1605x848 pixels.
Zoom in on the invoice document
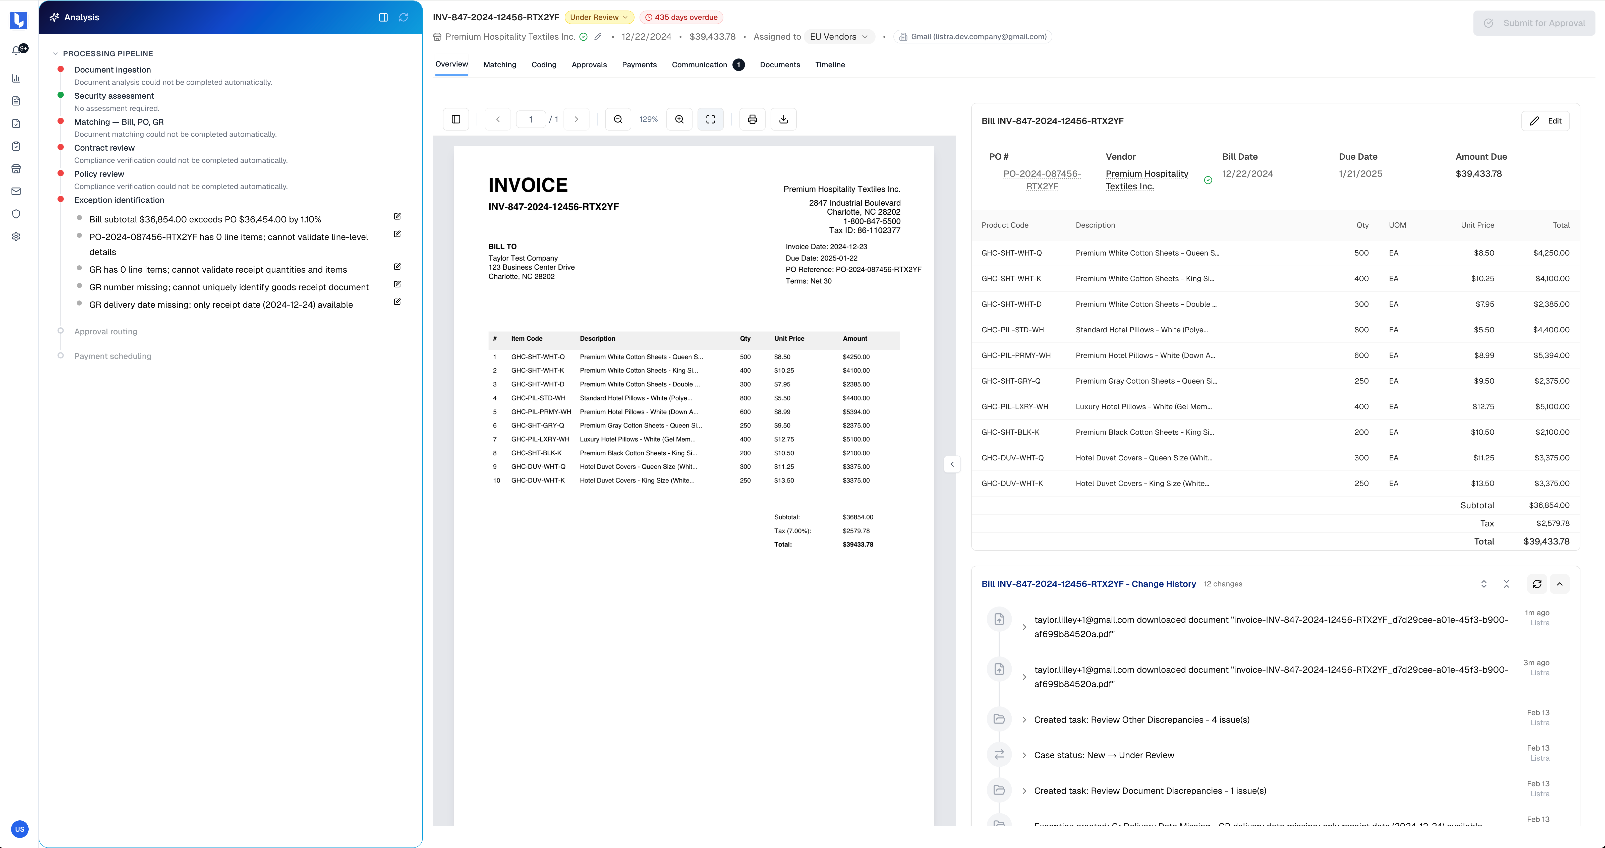(x=679, y=119)
